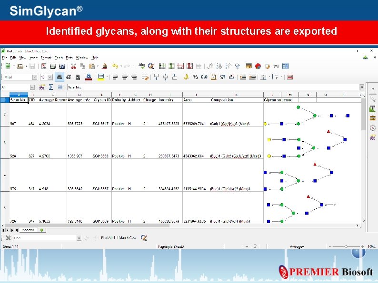Cut selection with scissors icon
This screenshot has height=283, width=378.
[73, 66]
